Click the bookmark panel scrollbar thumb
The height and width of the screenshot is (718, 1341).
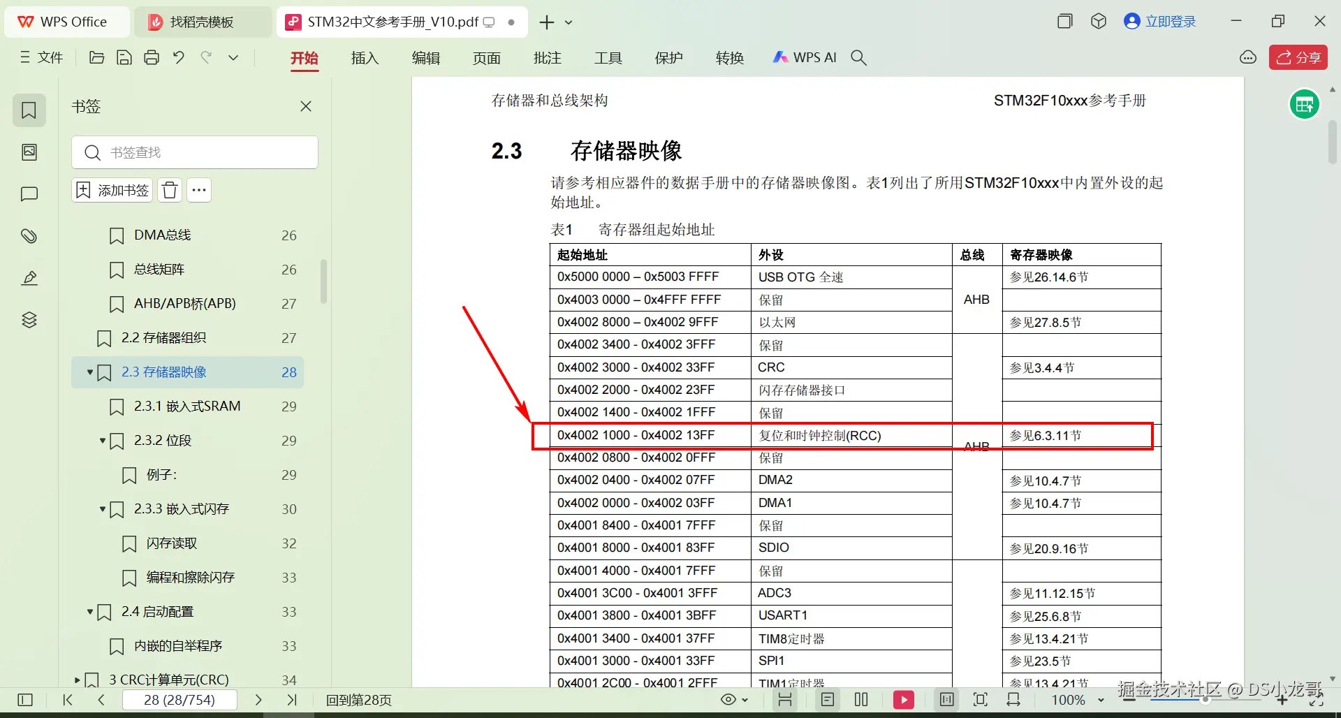tap(323, 281)
